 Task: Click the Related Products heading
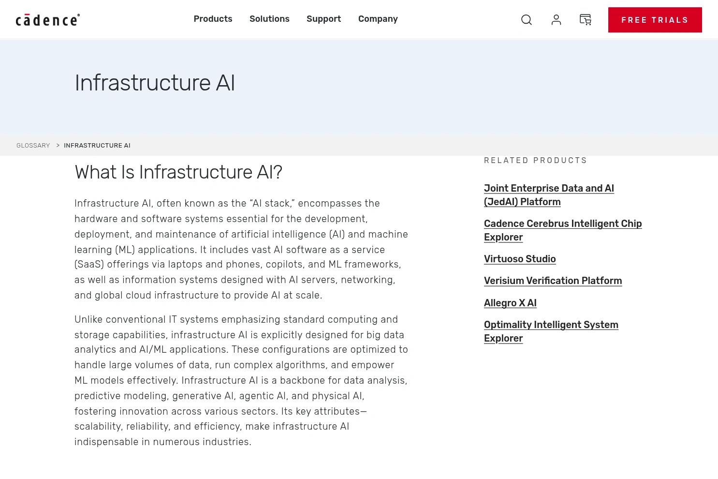click(535, 161)
